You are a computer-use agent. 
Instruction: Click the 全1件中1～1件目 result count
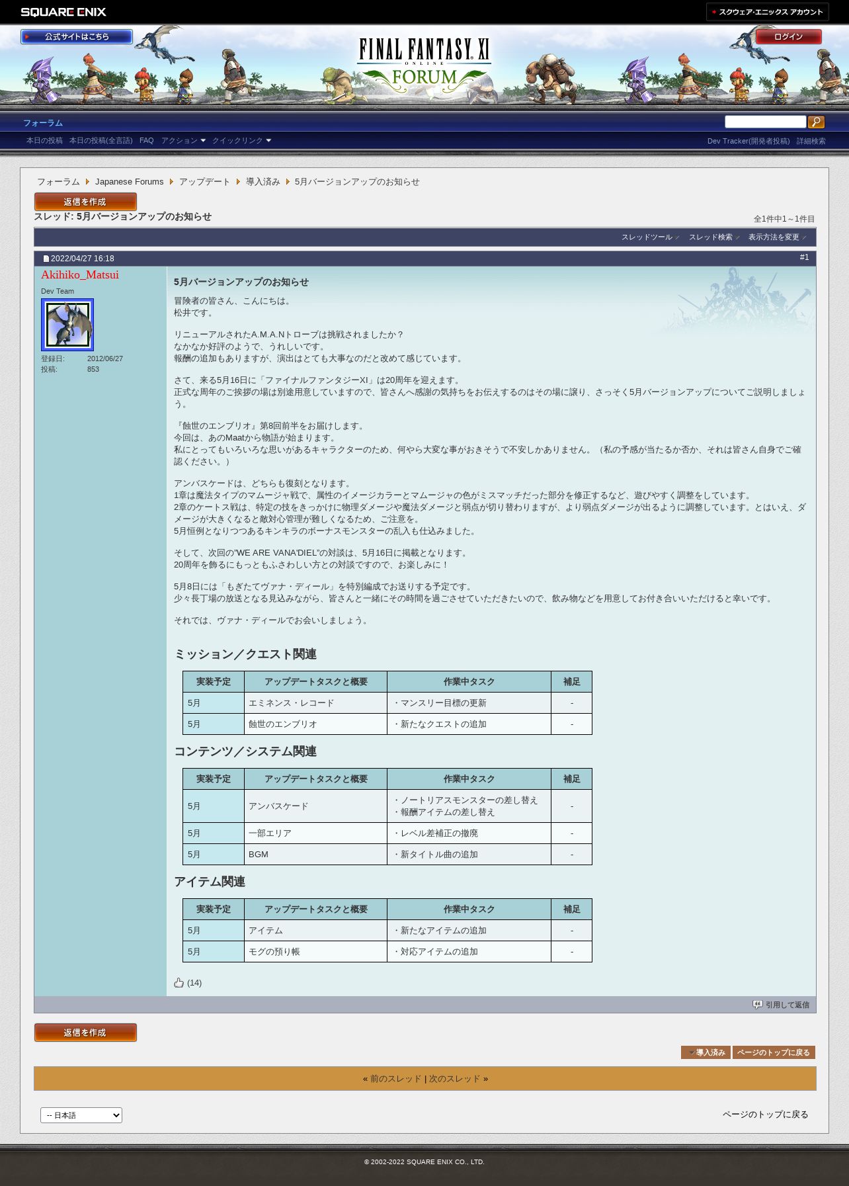point(784,219)
